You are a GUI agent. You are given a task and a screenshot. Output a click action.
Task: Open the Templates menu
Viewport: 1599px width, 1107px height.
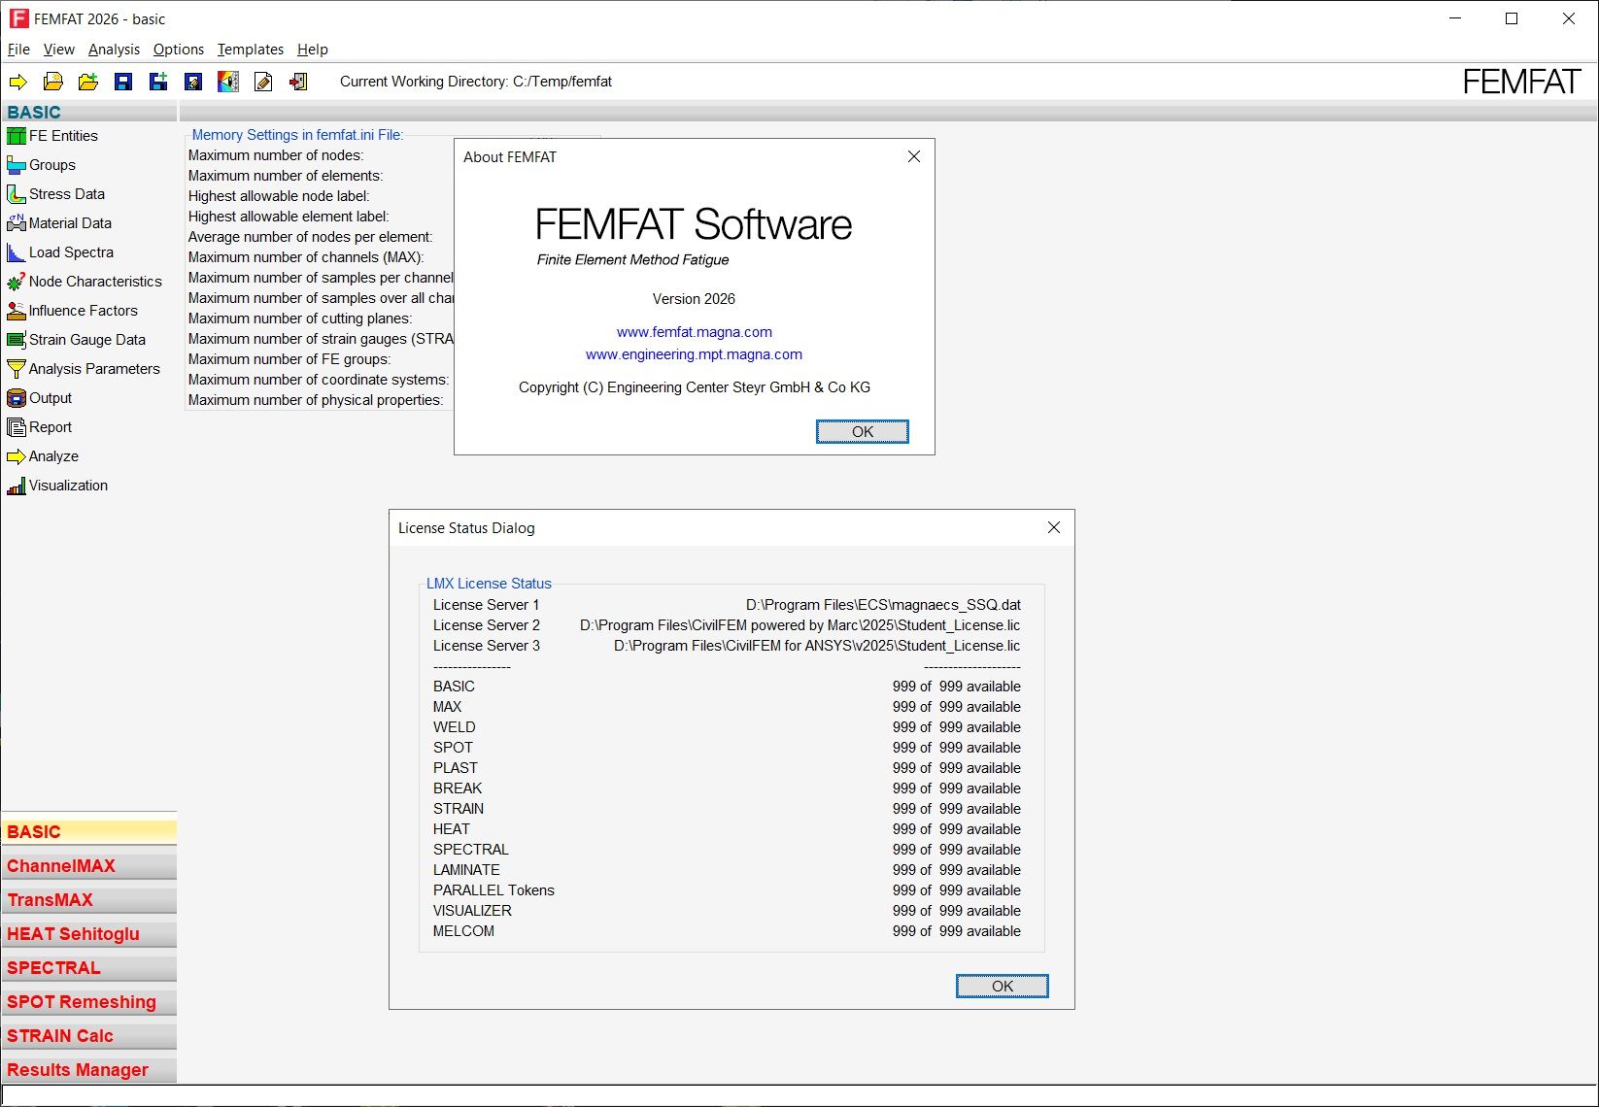pos(251,50)
